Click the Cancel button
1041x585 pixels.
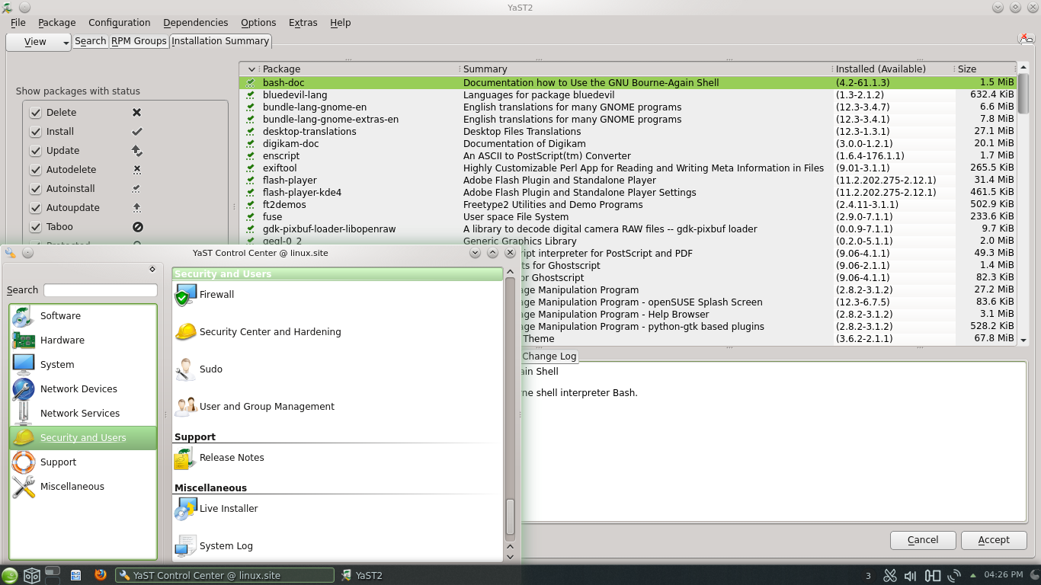[923, 540]
